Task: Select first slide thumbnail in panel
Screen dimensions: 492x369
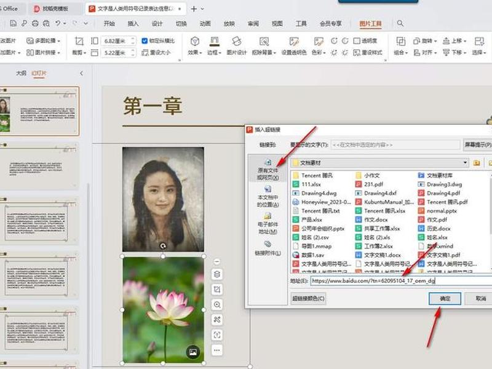Action: pyautogui.click(x=39, y=111)
